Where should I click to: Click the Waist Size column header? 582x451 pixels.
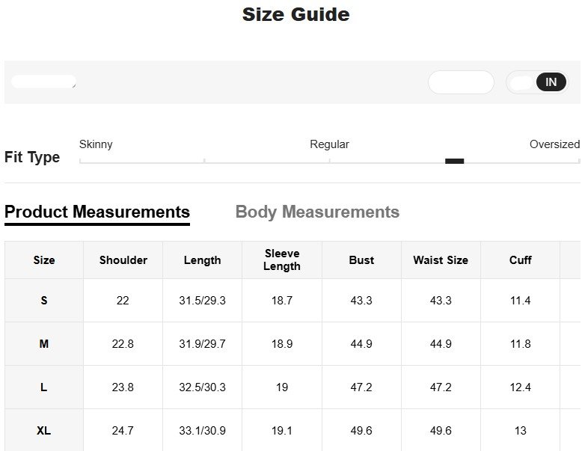pyautogui.click(x=441, y=260)
